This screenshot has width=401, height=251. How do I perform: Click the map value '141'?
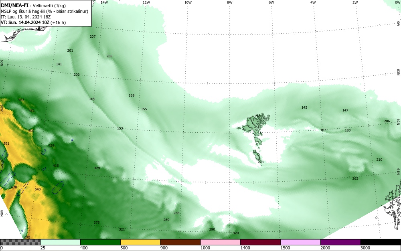pyautogui.click(x=59, y=64)
